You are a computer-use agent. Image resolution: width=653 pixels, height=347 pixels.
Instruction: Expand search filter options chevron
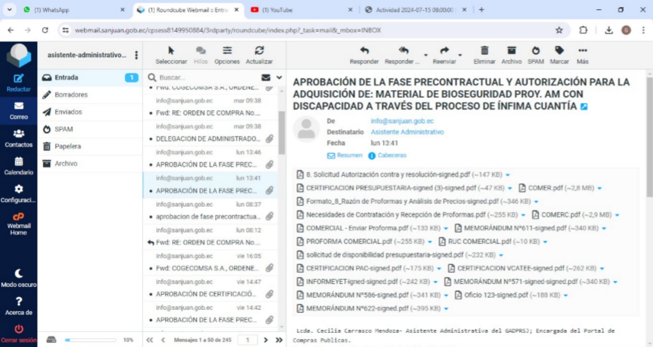pyautogui.click(x=279, y=77)
